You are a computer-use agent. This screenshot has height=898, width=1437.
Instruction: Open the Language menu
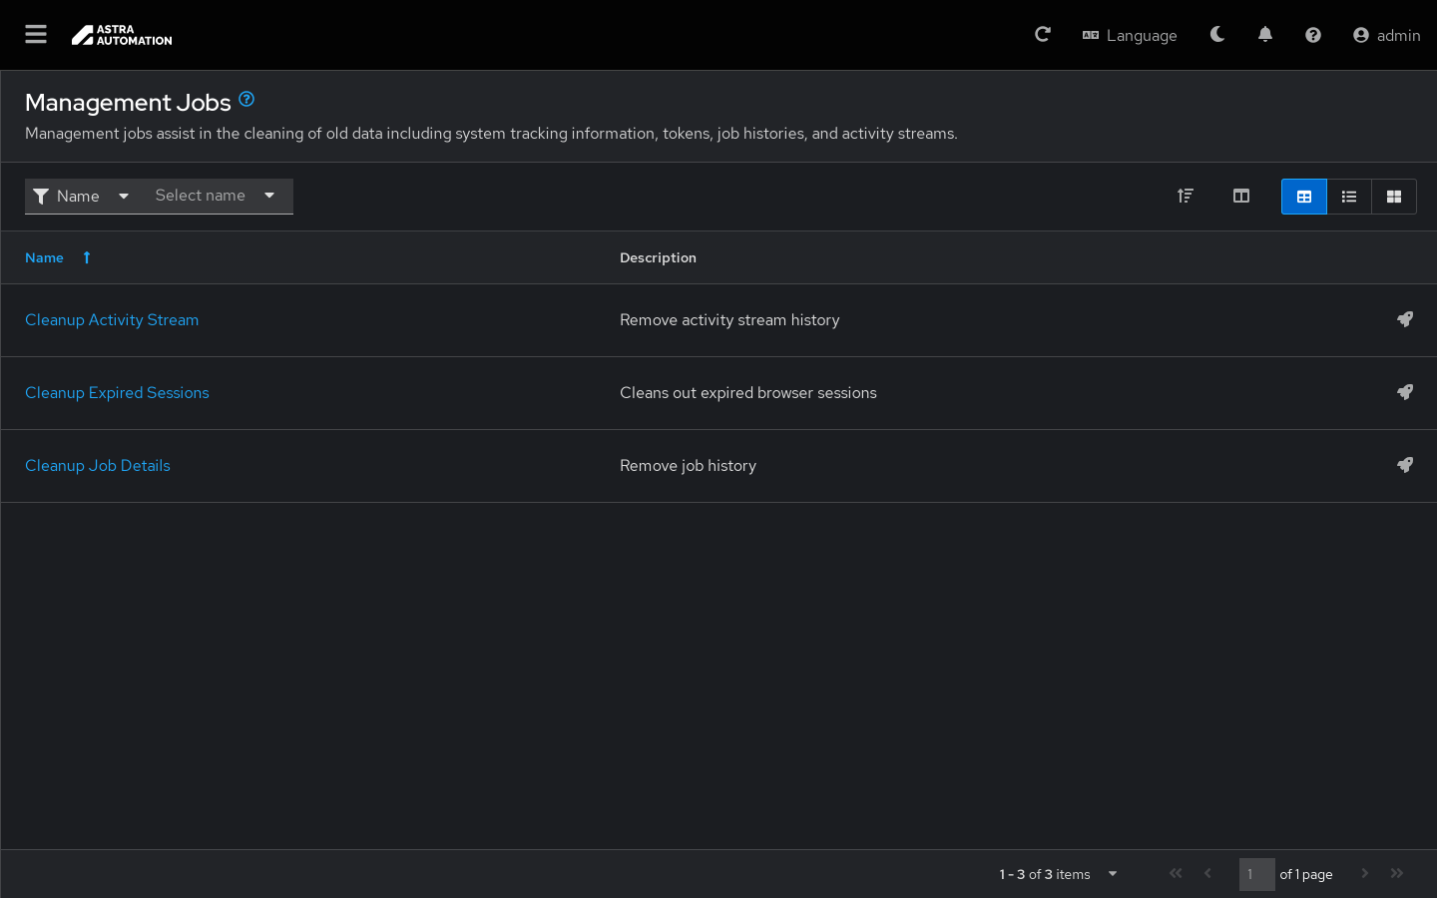(1130, 35)
